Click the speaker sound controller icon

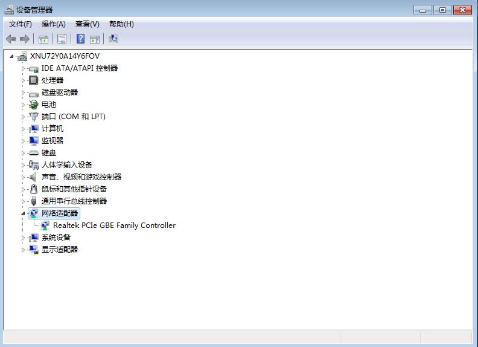(33, 177)
